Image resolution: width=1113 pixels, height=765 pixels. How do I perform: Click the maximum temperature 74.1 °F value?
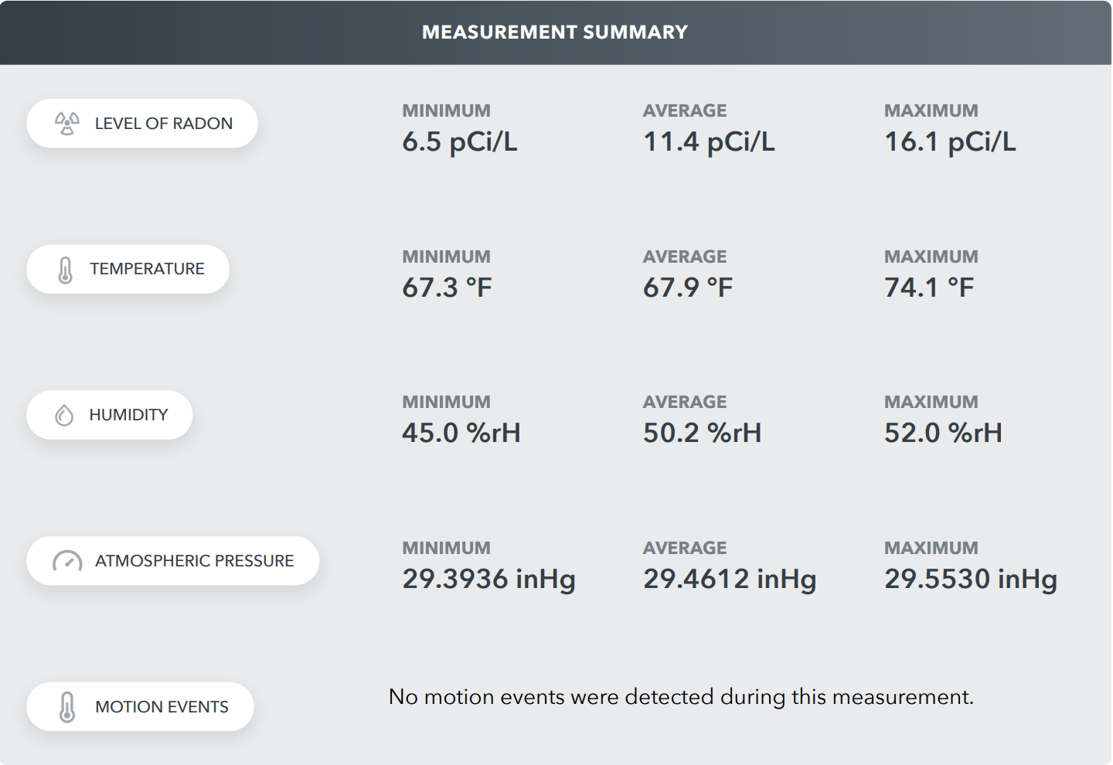[x=929, y=287]
